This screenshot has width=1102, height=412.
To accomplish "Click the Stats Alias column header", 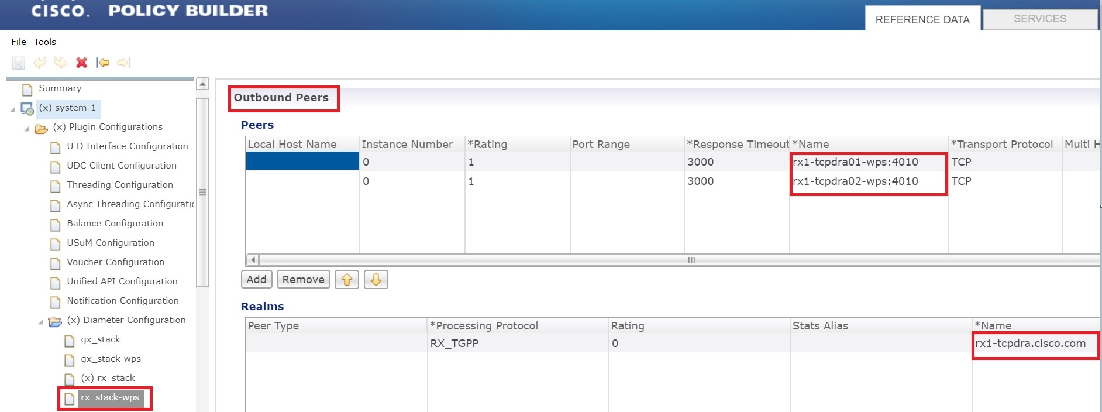I will [880, 326].
